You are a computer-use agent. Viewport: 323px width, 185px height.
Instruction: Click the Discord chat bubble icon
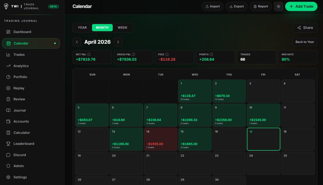pyautogui.click(x=8, y=155)
